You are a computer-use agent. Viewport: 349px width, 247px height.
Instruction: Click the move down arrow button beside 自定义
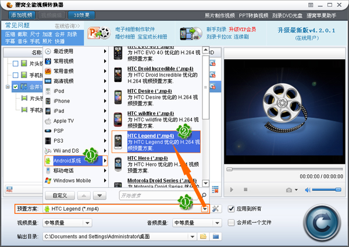(99, 196)
